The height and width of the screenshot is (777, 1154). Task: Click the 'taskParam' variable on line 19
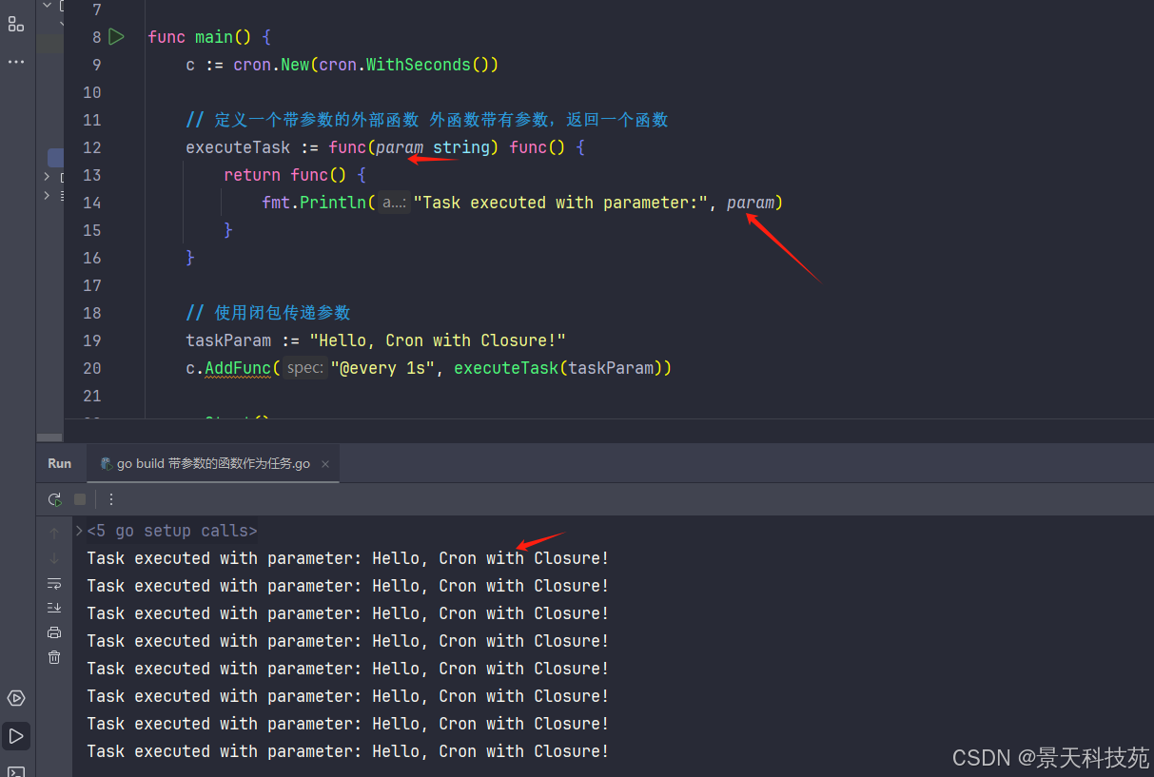tap(228, 340)
